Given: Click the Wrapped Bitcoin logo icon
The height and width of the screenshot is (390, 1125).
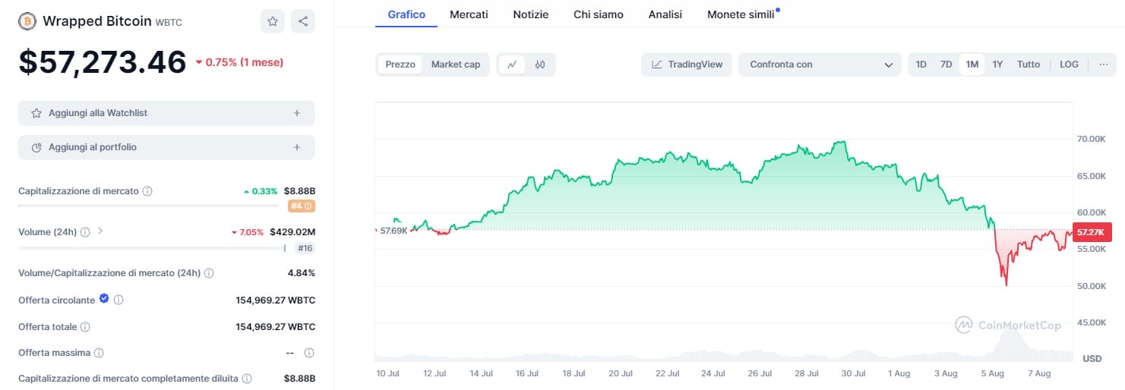Looking at the screenshot, I should [27, 21].
